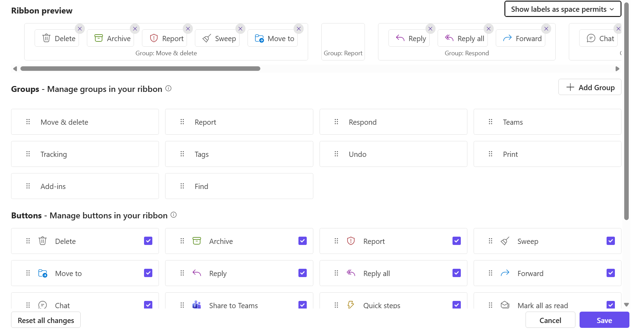Viewport: 636px width, 332px height.
Task: Select the Add-ins group card
Action: [85, 186]
